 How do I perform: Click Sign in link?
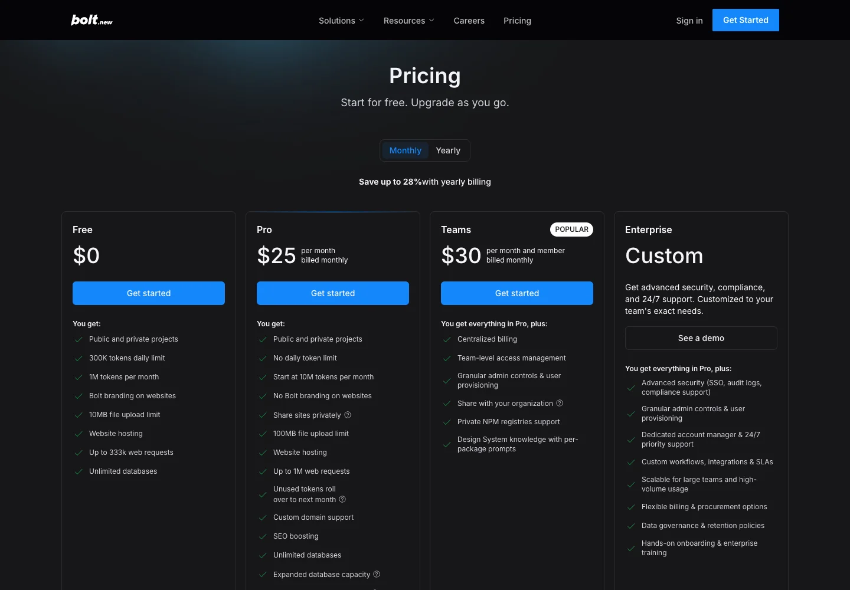point(689,21)
